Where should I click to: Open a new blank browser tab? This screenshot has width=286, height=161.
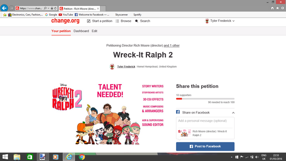(103, 8)
